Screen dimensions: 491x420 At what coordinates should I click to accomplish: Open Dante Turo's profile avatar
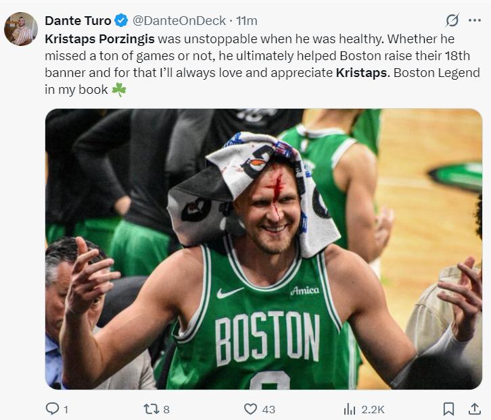21,29
